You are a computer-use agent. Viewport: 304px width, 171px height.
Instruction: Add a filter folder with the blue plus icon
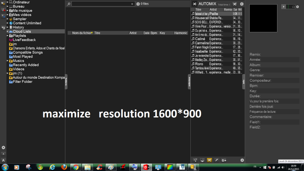pyautogui.click(x=3, y=16)
